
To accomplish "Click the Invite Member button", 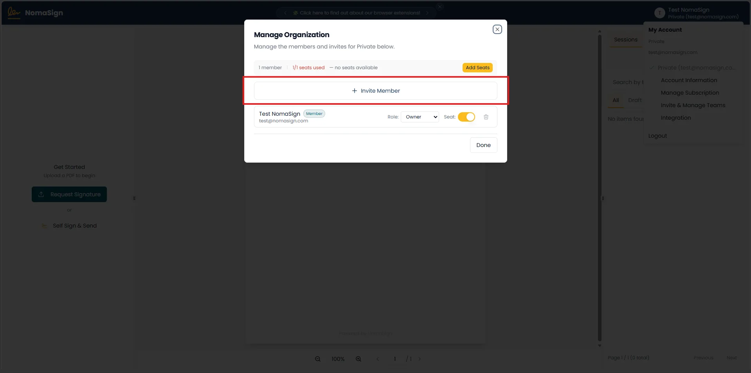I will coord(376,91).
